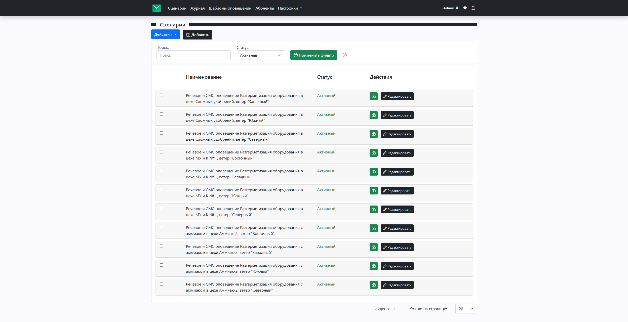
Task: Open the Действия dropdown button
Action: [x=165, y=34]
